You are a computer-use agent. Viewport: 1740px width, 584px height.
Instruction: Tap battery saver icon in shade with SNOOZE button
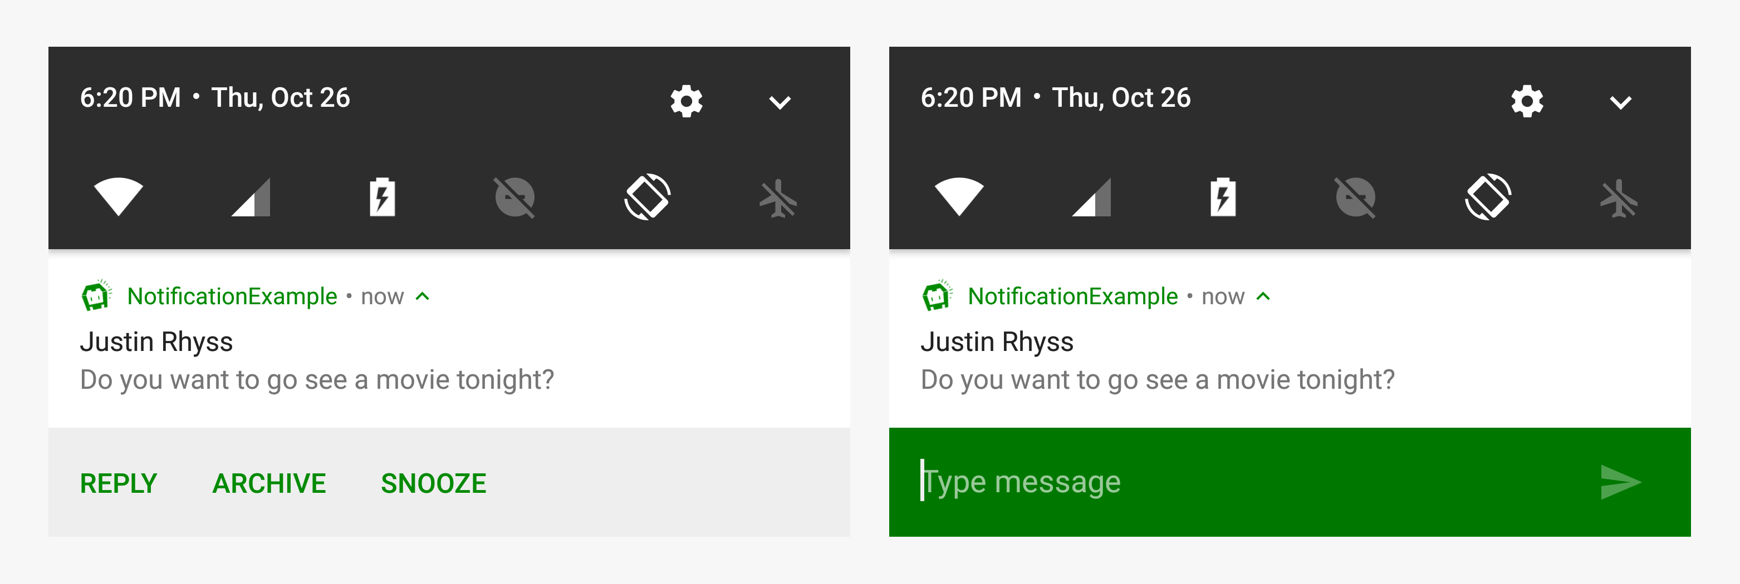383,197
